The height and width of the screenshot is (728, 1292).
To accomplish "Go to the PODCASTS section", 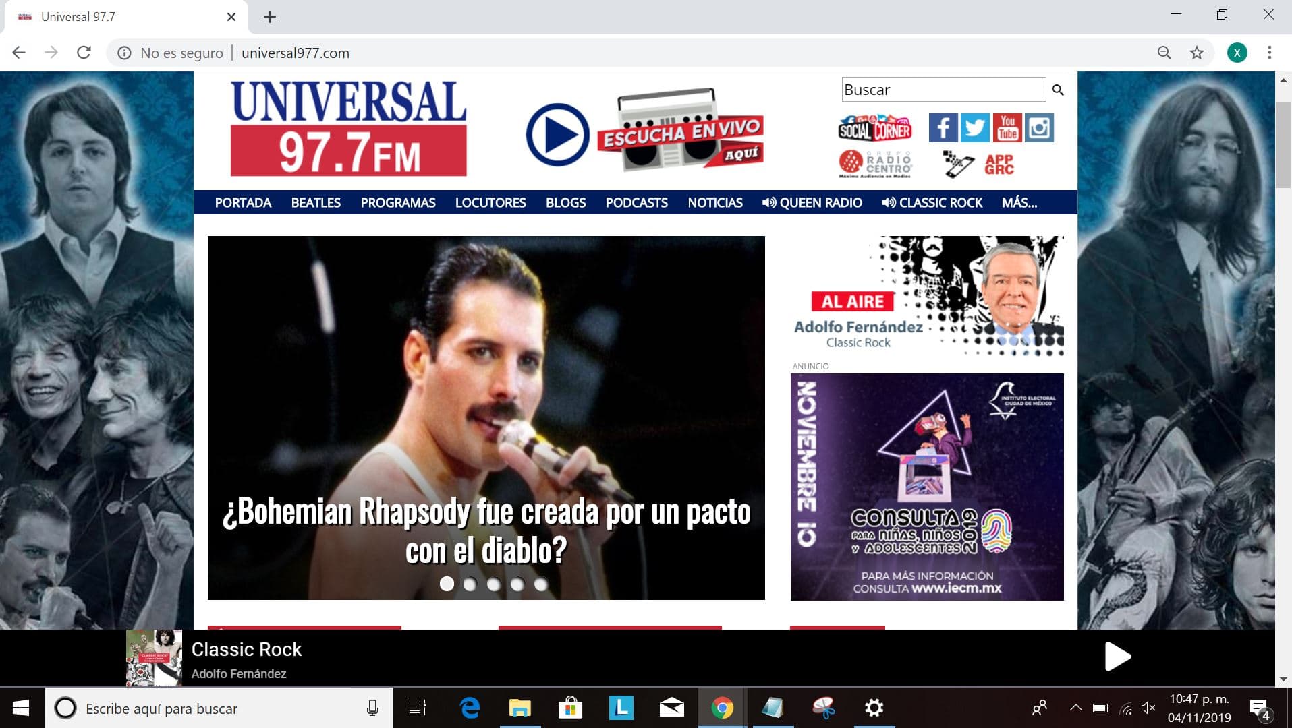I will click(x=636, y=202).
